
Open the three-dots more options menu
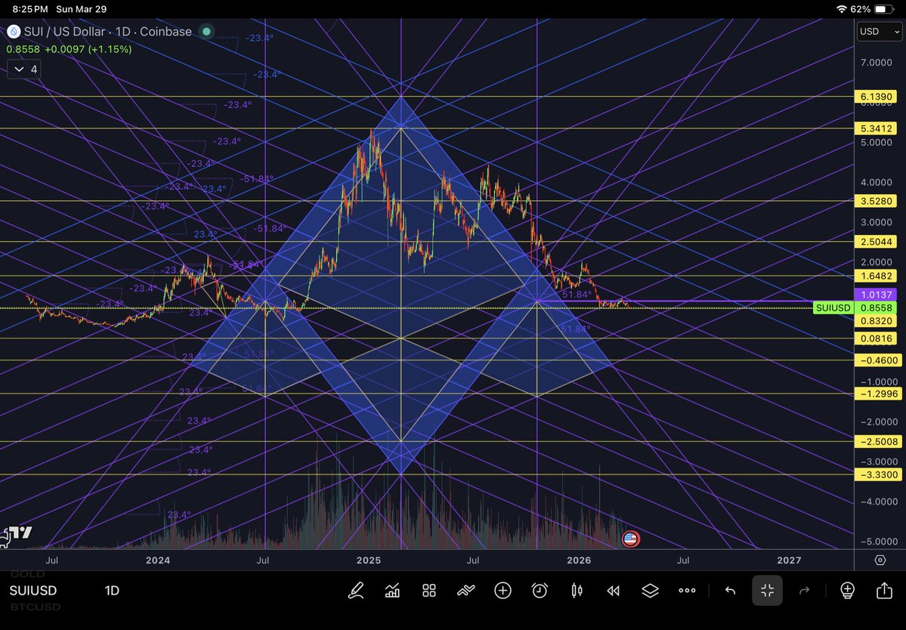click(687, 590)
